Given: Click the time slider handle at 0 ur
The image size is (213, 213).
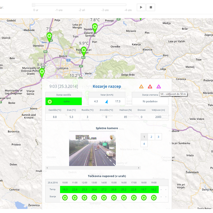Looking at the screenshot, I should pos(33,5).
